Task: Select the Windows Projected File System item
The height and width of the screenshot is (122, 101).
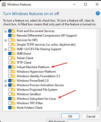Action: pos(37,90)
